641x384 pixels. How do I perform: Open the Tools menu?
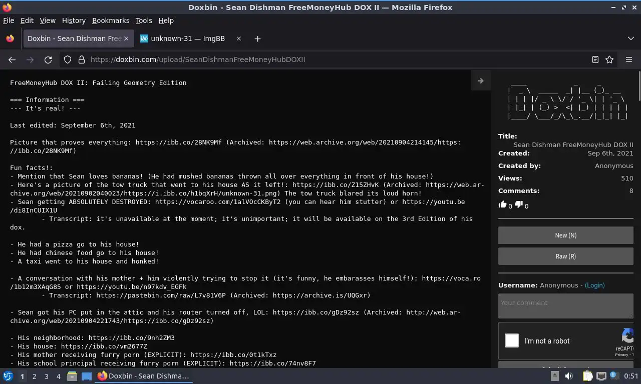(144, 20)
